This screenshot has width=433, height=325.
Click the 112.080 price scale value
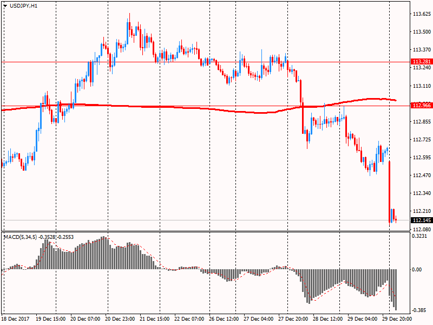(422, 229)
